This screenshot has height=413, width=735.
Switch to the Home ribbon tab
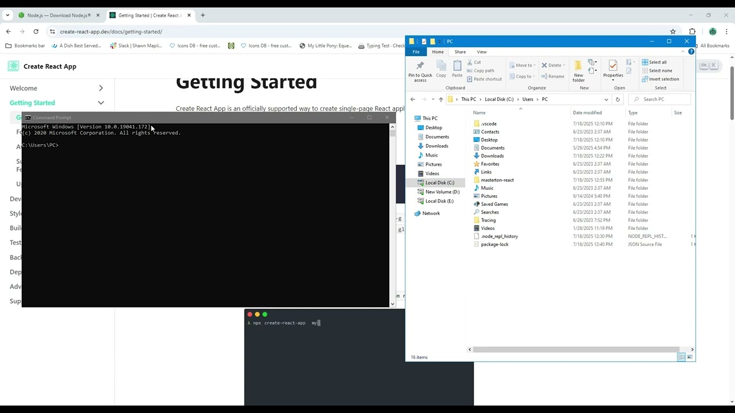(438, 52)
